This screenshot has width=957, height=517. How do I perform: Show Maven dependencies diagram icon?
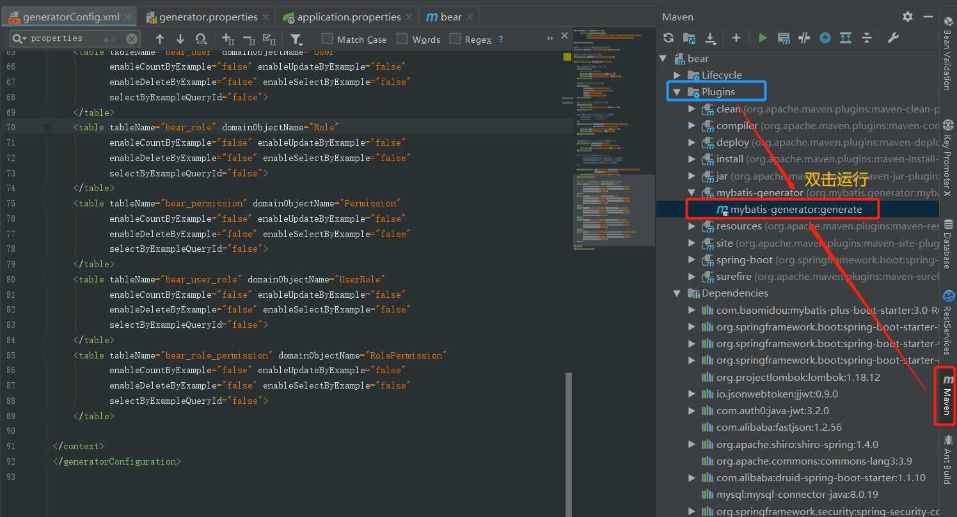pos(846,38)
